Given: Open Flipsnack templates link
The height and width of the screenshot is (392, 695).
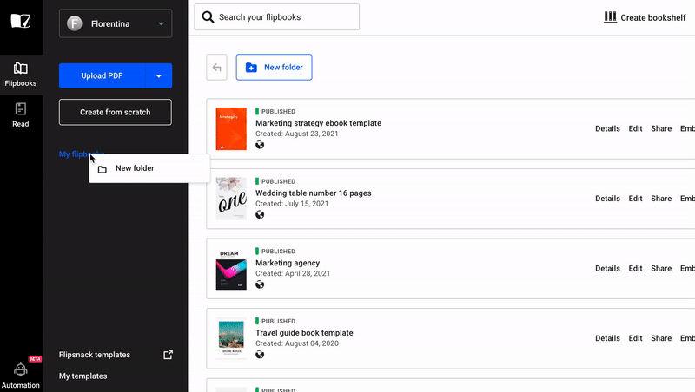Looking at the screenshot, I should pos(95,355).
